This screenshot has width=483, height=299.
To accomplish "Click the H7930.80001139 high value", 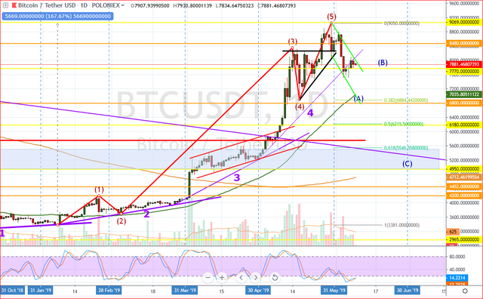I will tap(192, 5).
